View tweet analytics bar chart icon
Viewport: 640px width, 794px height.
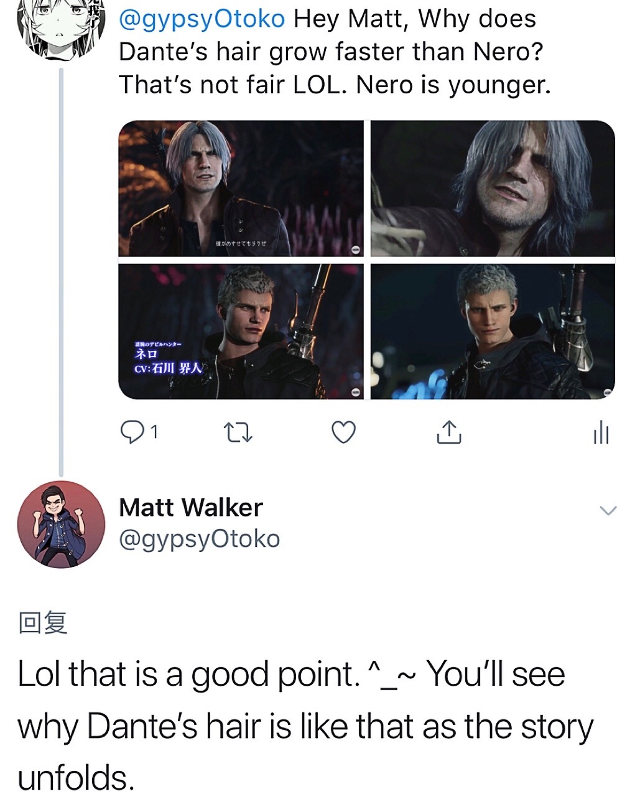coord(601,432)
